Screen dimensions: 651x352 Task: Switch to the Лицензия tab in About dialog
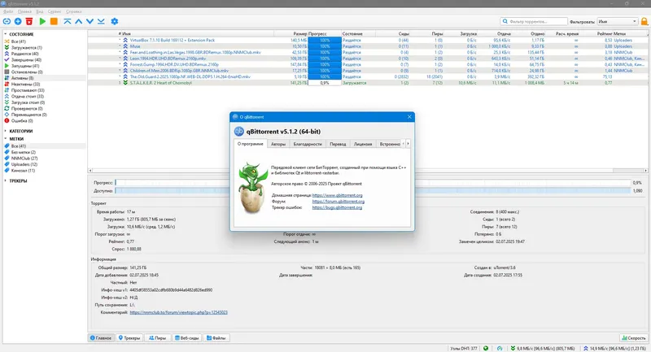363,144
